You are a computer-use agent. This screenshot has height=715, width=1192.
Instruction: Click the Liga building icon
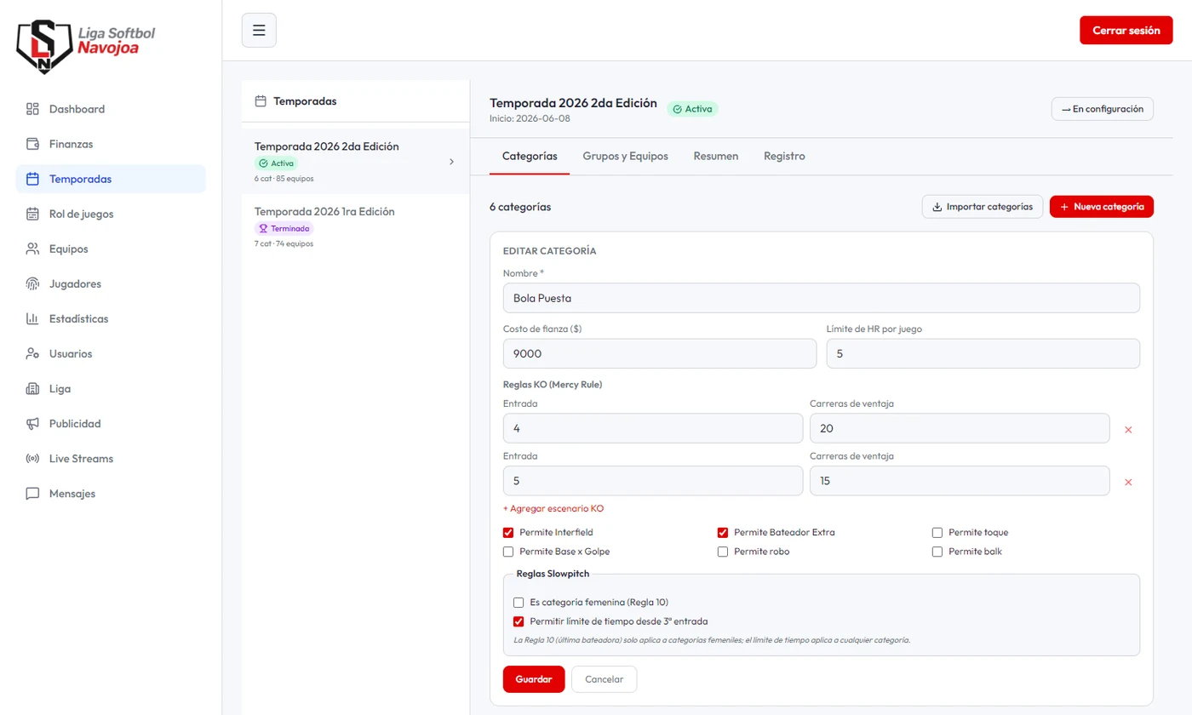tap(33, 388)
